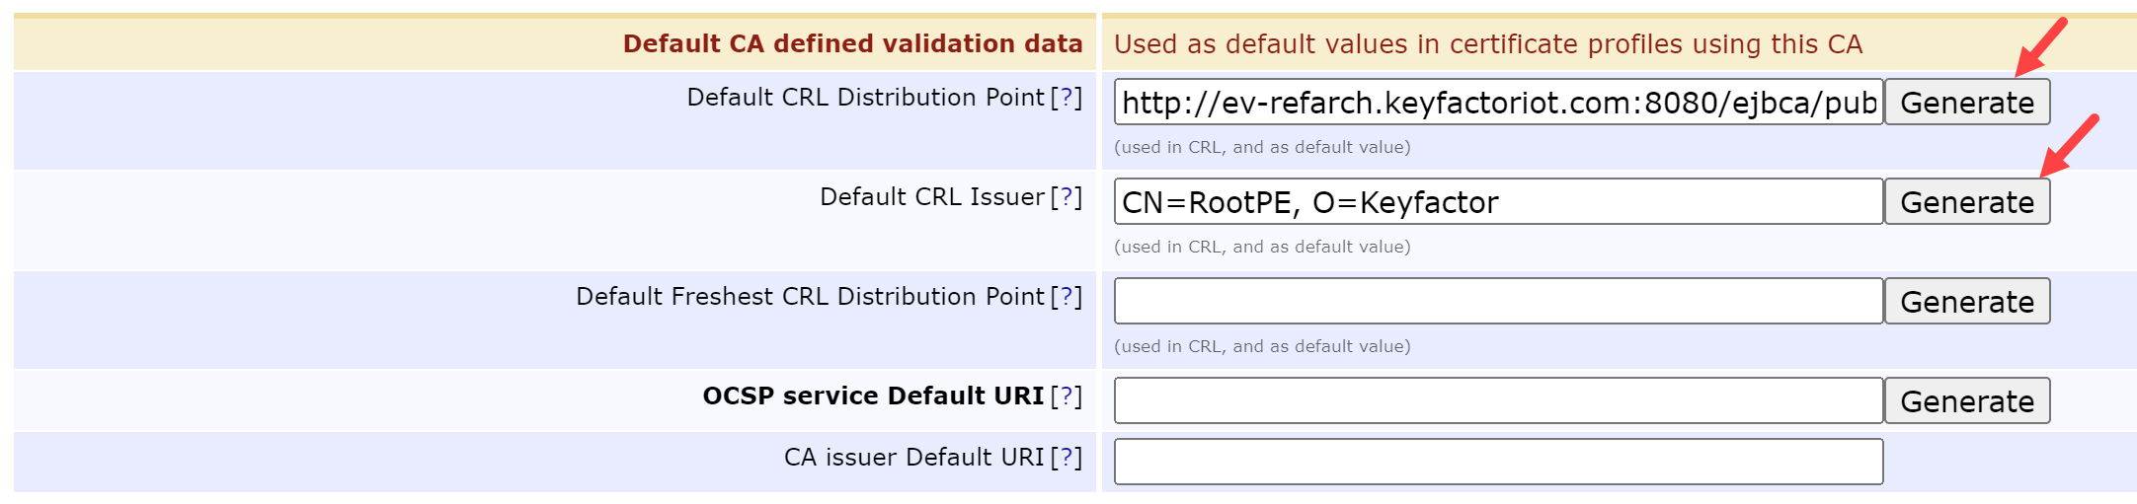Click the Default CRL Issuer label text
This screenshot has width=2137, height=504.
coord(931,197)
